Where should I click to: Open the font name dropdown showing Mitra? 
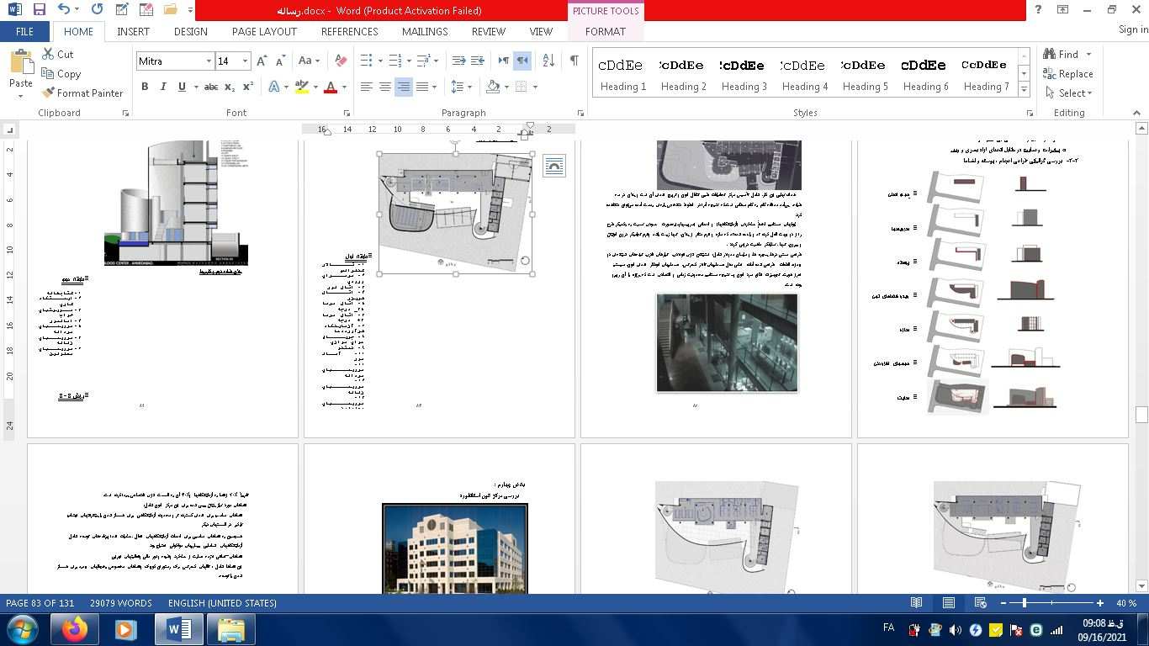tap(209, 61)
